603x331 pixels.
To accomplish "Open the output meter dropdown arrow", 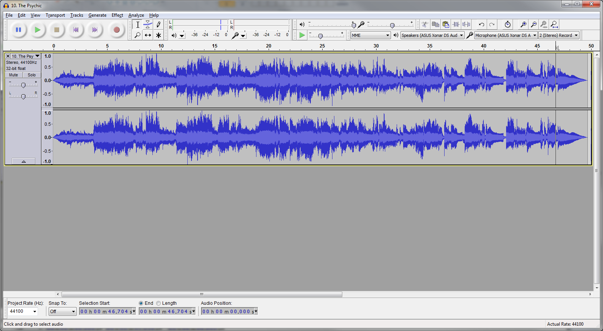I will (182, 36).
